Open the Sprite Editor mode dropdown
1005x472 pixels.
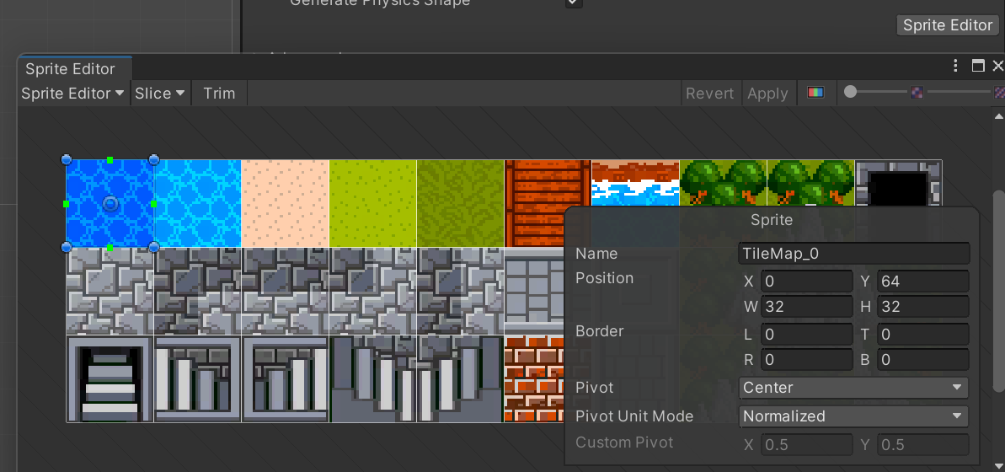pos(72,93)
